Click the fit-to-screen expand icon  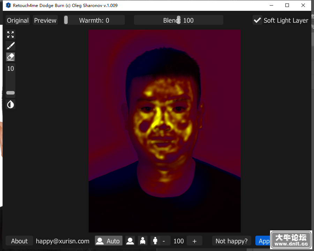pos(10,35)
